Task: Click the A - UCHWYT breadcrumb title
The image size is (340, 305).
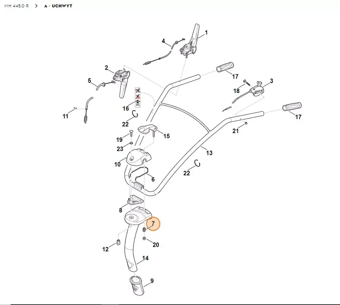Action: coord(58,6)
